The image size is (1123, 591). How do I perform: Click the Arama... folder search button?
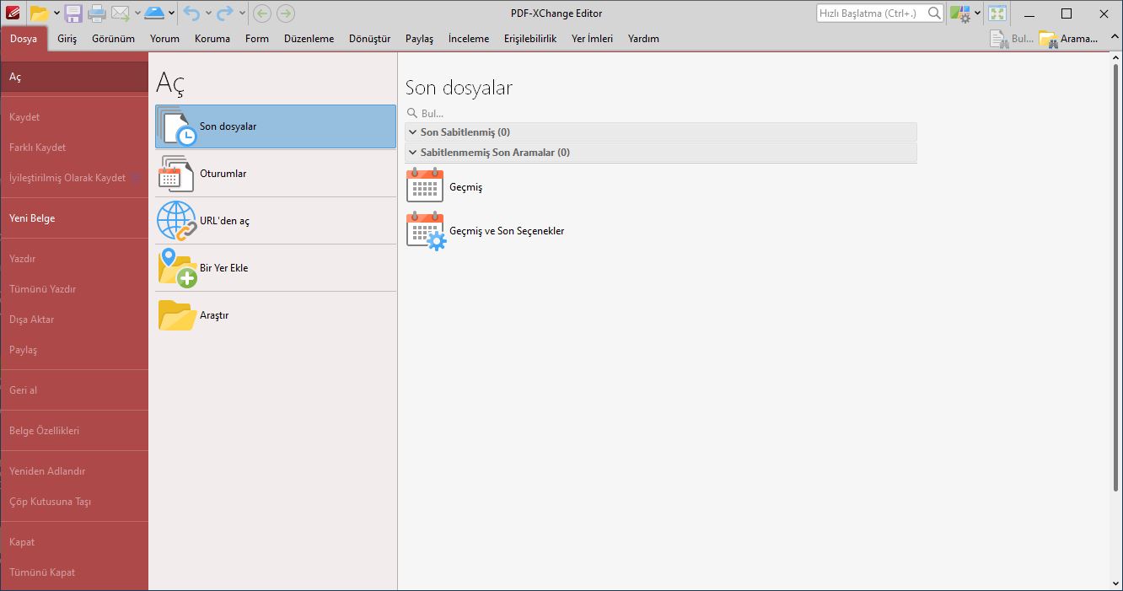pyautogui.click(x=1069, y=39)
